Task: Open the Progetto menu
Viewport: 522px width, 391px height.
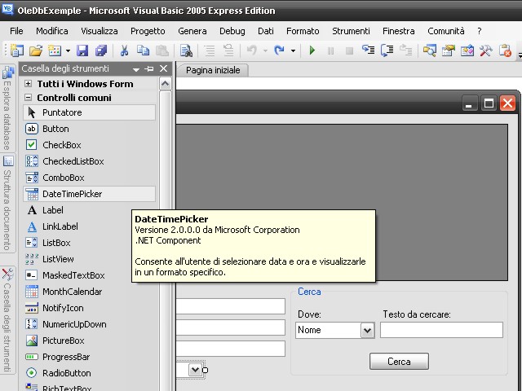Action: [148, 31]
